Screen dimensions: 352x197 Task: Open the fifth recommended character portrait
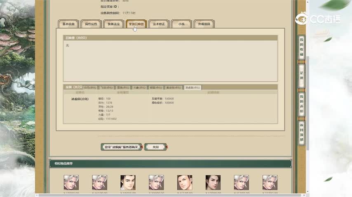pos(185,182)
